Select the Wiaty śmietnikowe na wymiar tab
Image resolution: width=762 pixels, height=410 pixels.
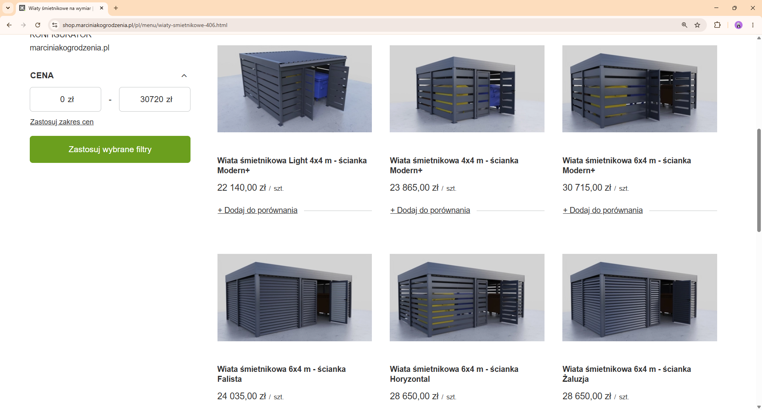point(60,8)
